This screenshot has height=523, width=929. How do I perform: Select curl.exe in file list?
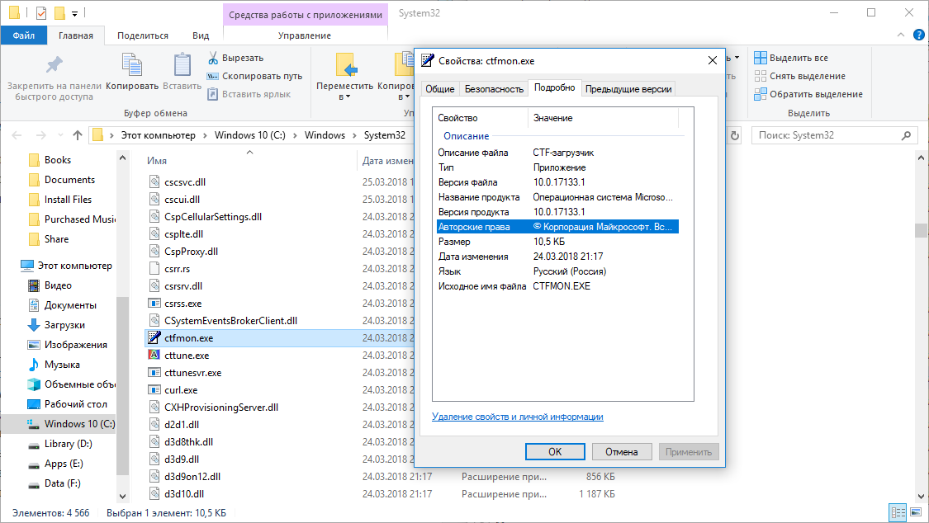(181, 390)
